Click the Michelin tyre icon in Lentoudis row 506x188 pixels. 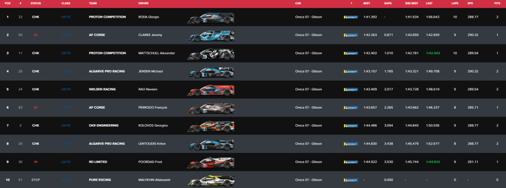coord(351,144)
